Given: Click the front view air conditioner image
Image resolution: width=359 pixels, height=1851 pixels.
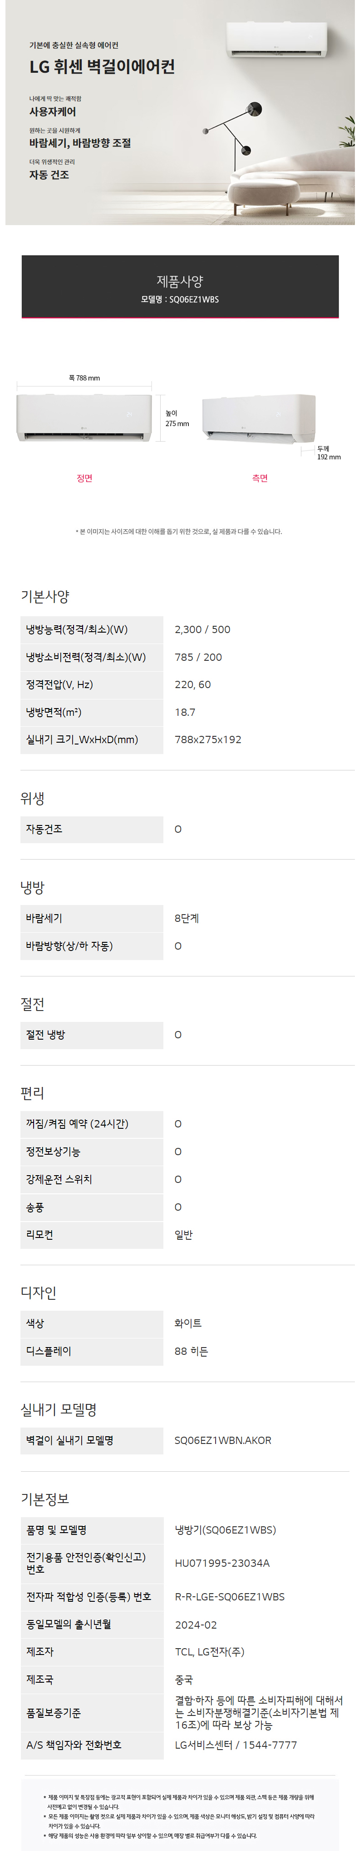Looking at the screenshot, I should coord(84,417).
